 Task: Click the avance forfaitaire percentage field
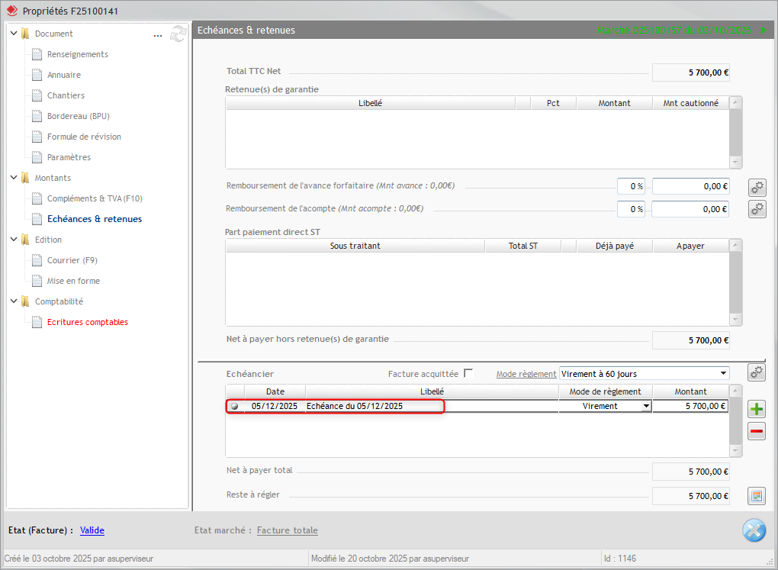click(x=630, y=187)
